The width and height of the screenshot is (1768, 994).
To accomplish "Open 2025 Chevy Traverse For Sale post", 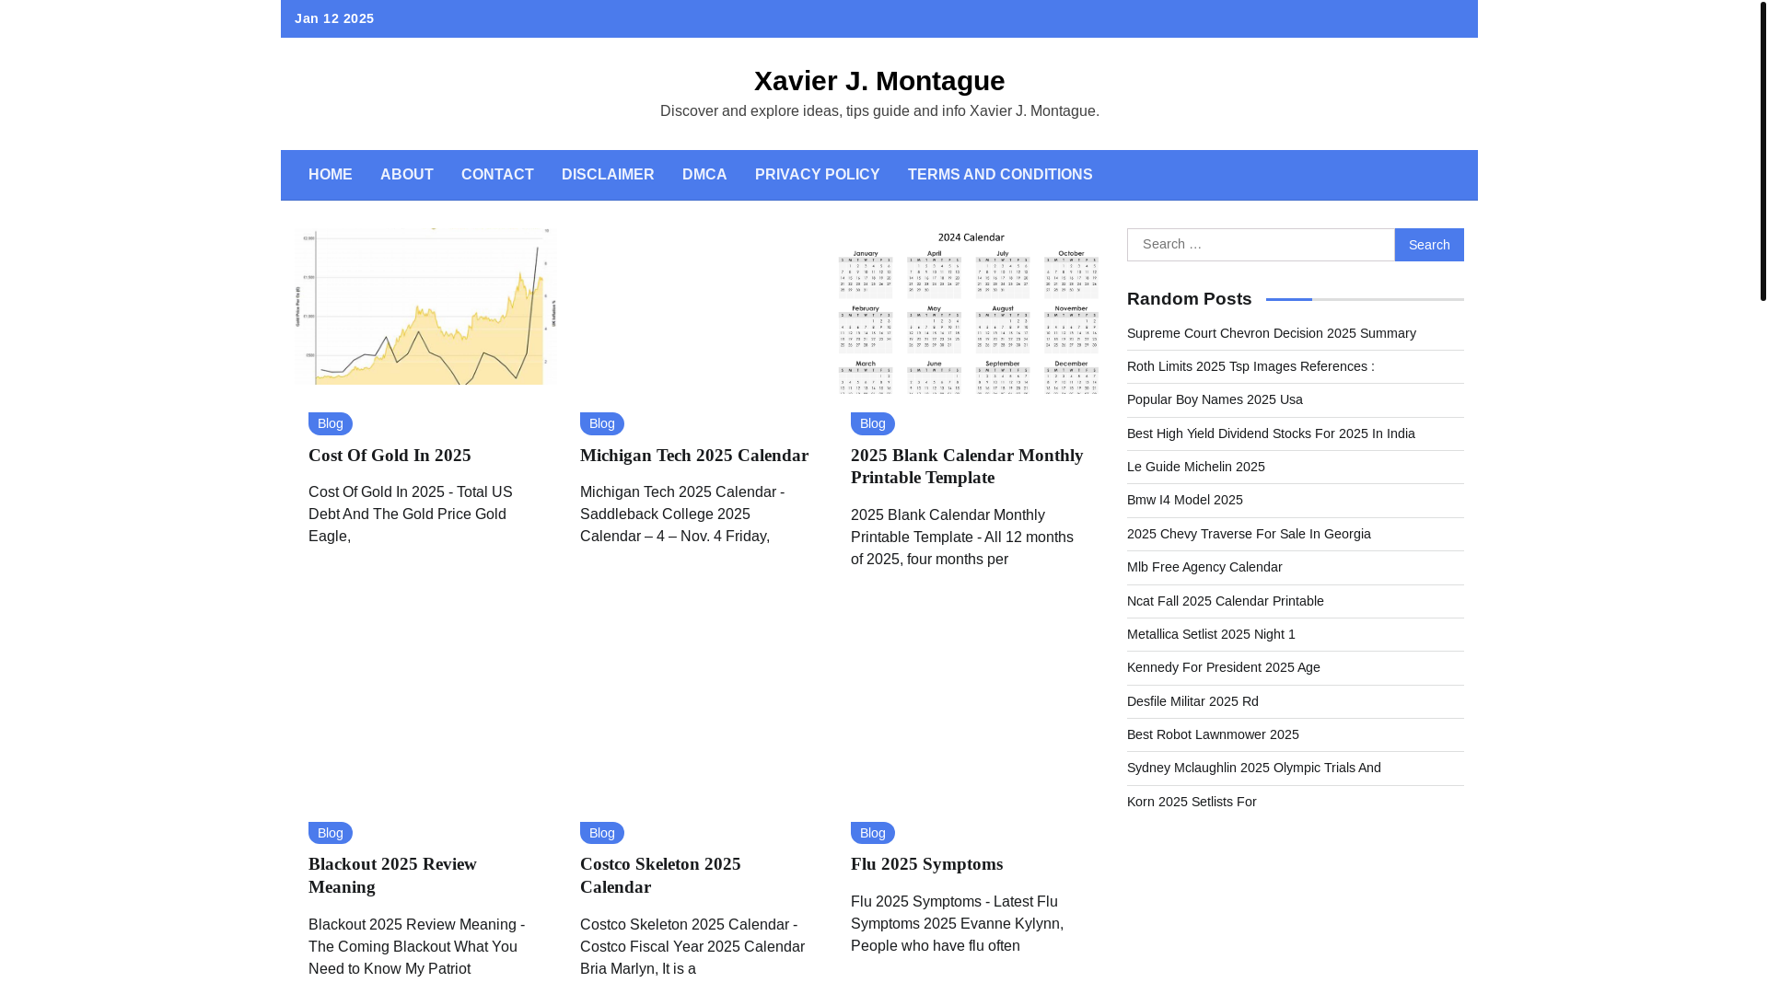I will click(x=1249, y=534).
